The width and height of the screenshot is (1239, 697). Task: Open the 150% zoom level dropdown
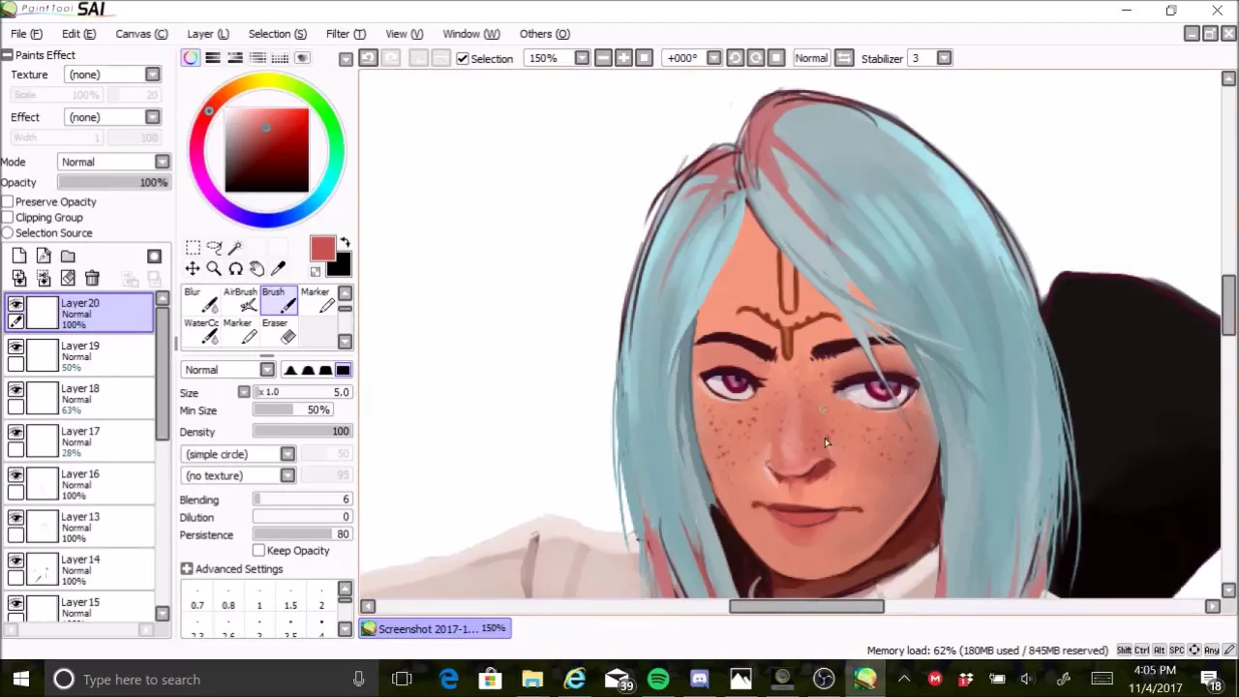click(582, 58)
